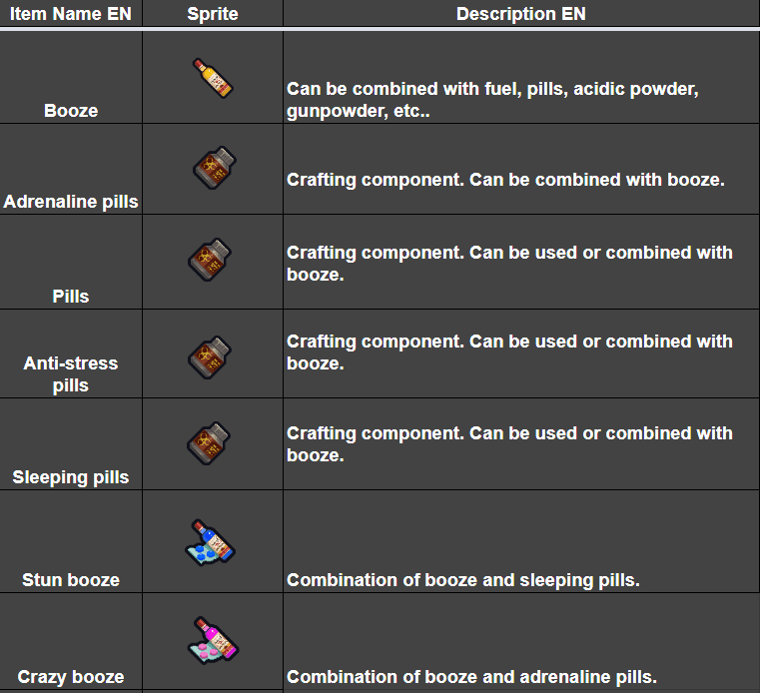Screen dimensions: 760x693
Task: Click the Item Name EN column header
Action: pos(71,14)
